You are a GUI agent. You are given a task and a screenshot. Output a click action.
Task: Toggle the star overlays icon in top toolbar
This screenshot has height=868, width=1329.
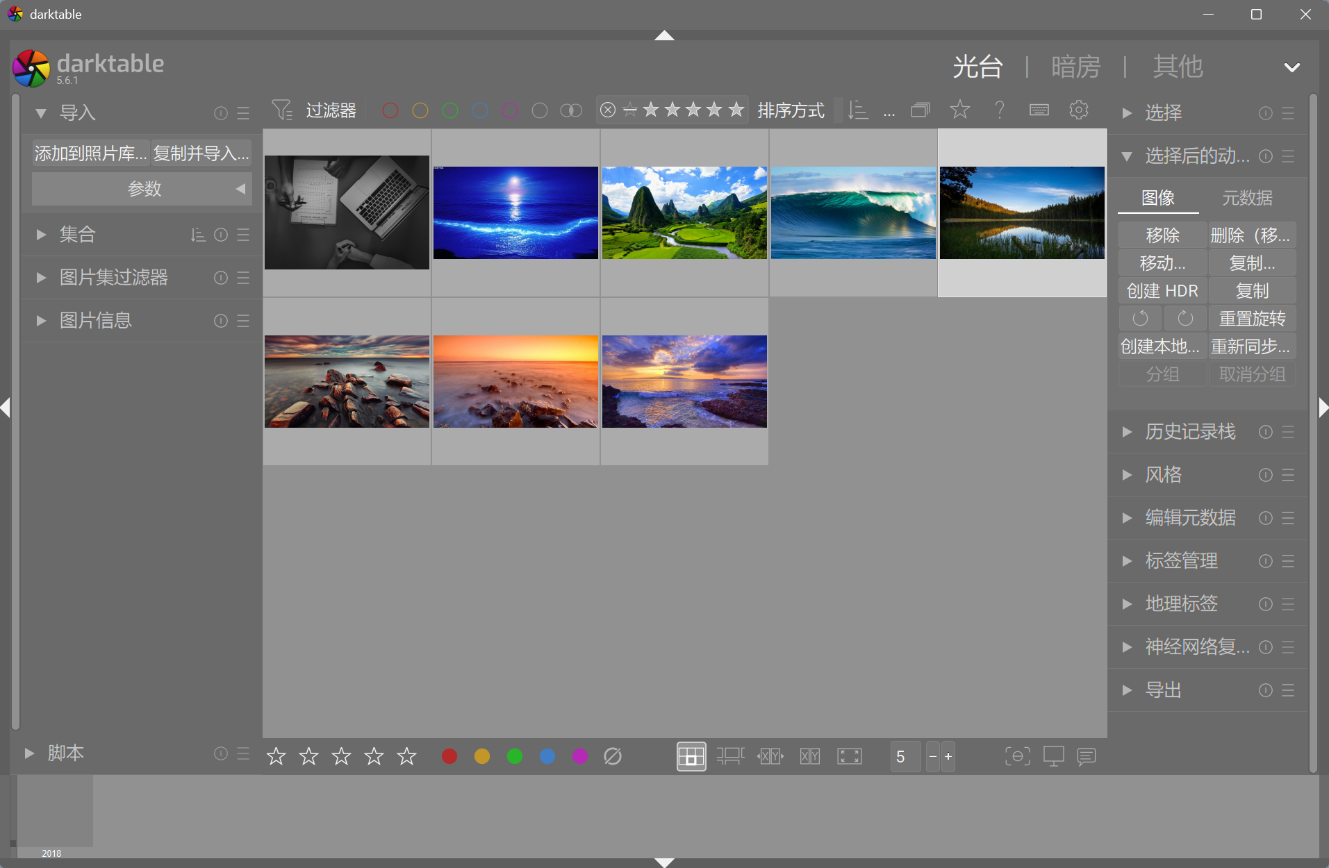959,110
